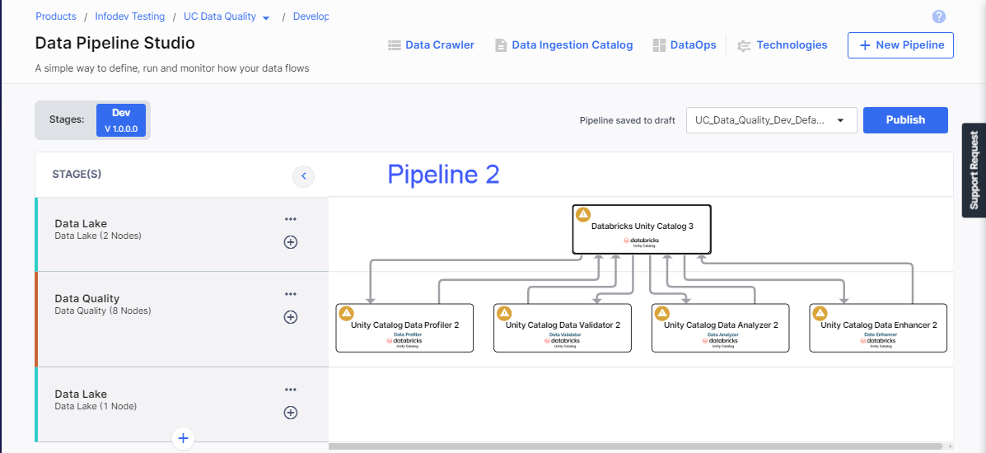Open Data Crawler link
The image size is (986, 453).
click(440, 45)
